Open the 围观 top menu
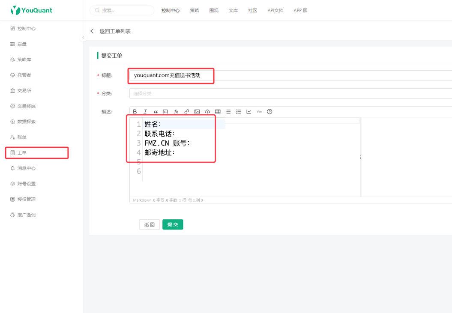452x313 pixels. pos(214,10)
